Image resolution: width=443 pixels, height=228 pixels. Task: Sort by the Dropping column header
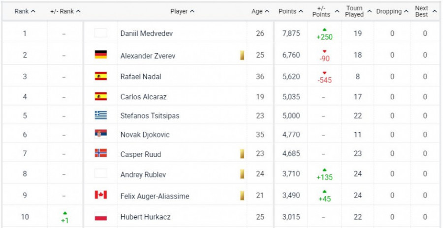(392, 11)
